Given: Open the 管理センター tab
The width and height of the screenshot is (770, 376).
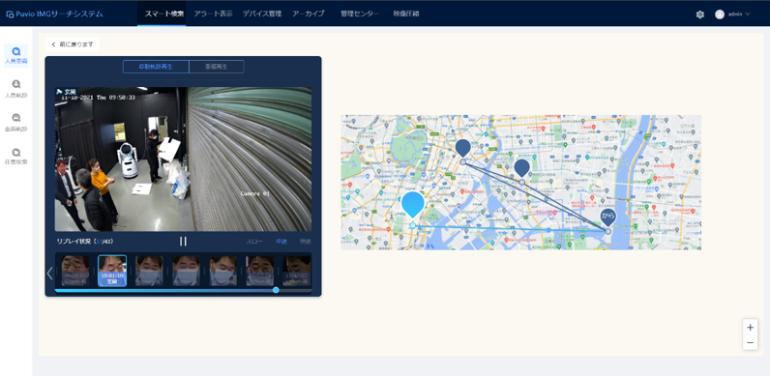Looking at the screenshot, I should coord(360,14).
